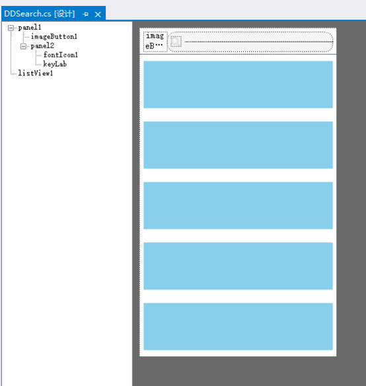
Task: Select listView1 in the outline tree
Action: tap(36, 73)
